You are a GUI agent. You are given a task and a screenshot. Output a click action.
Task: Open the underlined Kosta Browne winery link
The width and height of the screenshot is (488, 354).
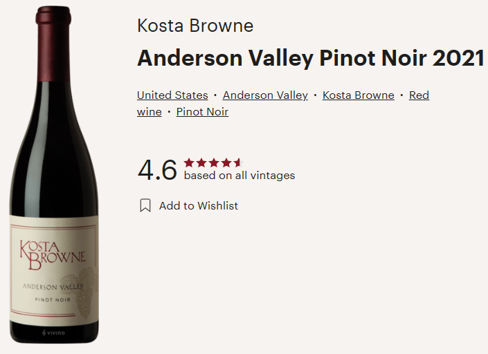click(358, 95)
